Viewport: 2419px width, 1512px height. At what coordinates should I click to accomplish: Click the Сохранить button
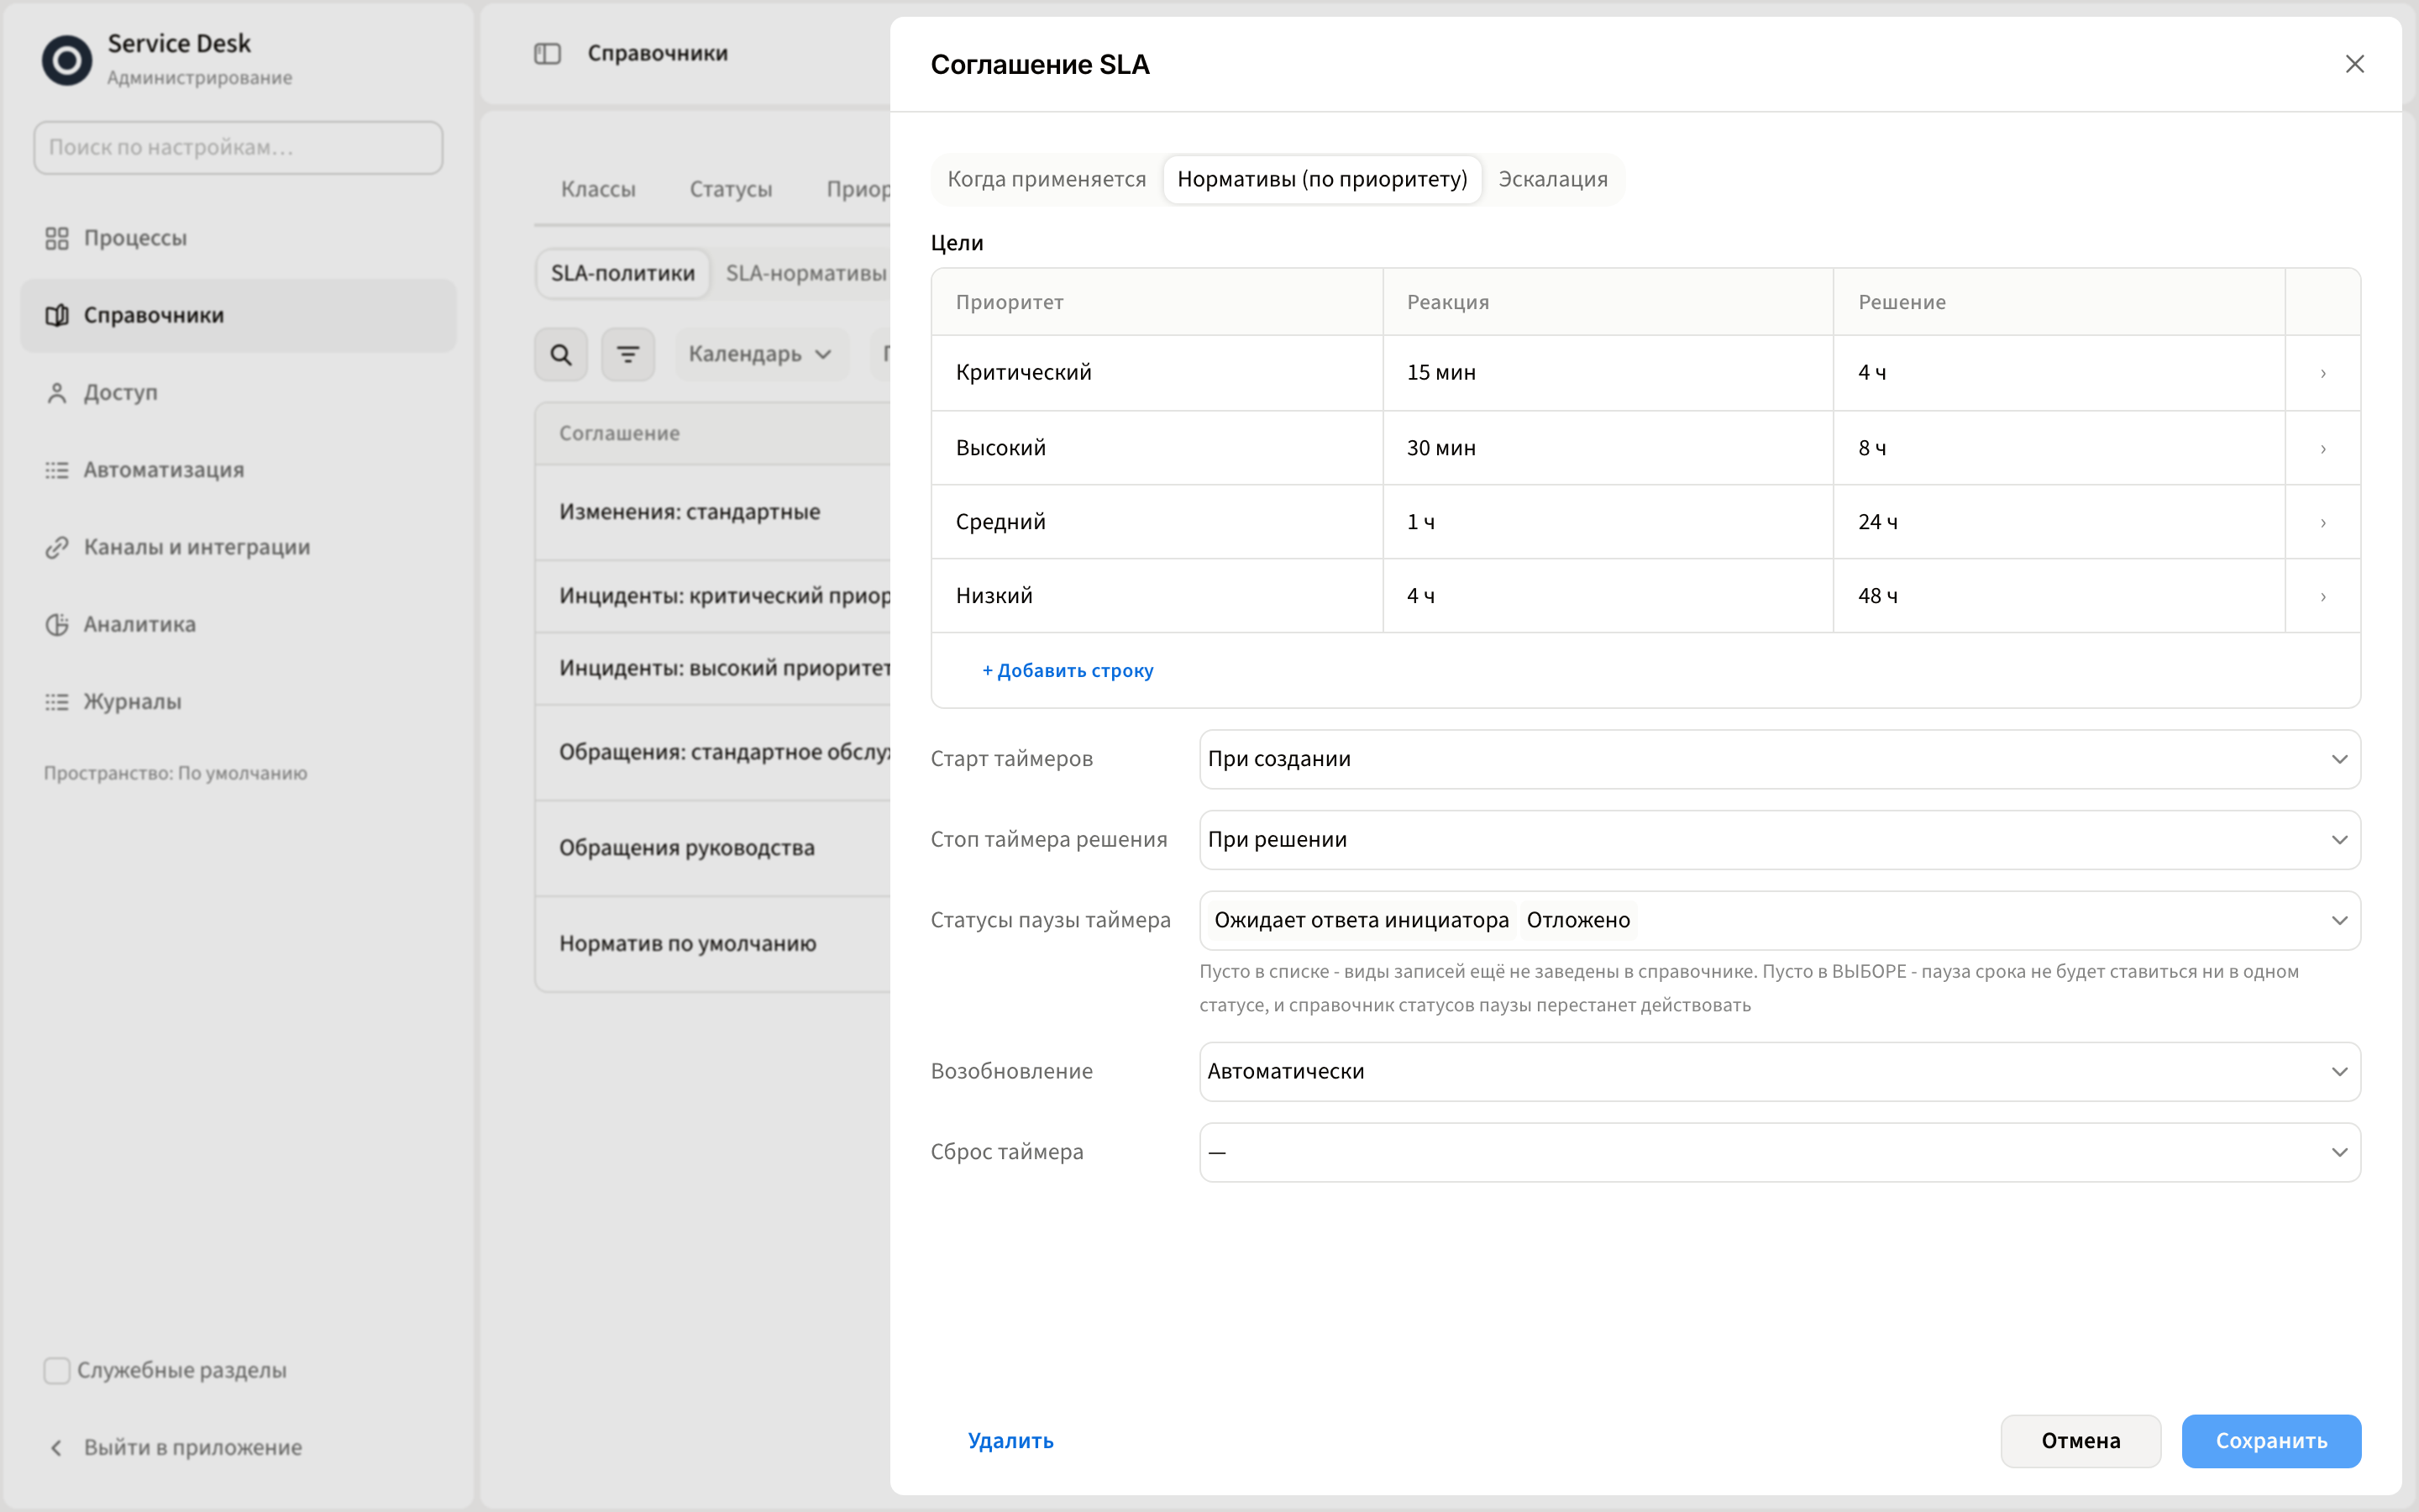tap(2271, 1440)
